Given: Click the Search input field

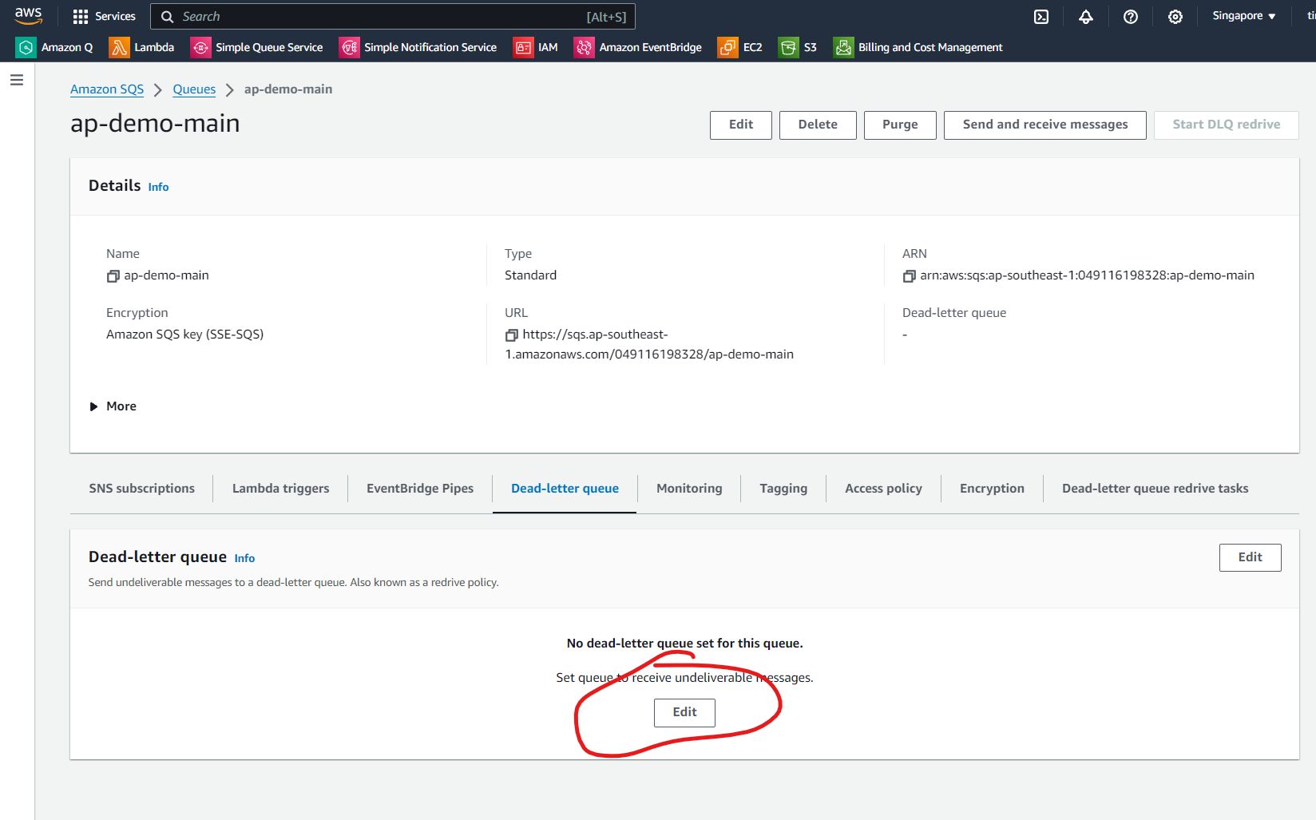Looking at the screenshot, I should click(x=393, y=17).
